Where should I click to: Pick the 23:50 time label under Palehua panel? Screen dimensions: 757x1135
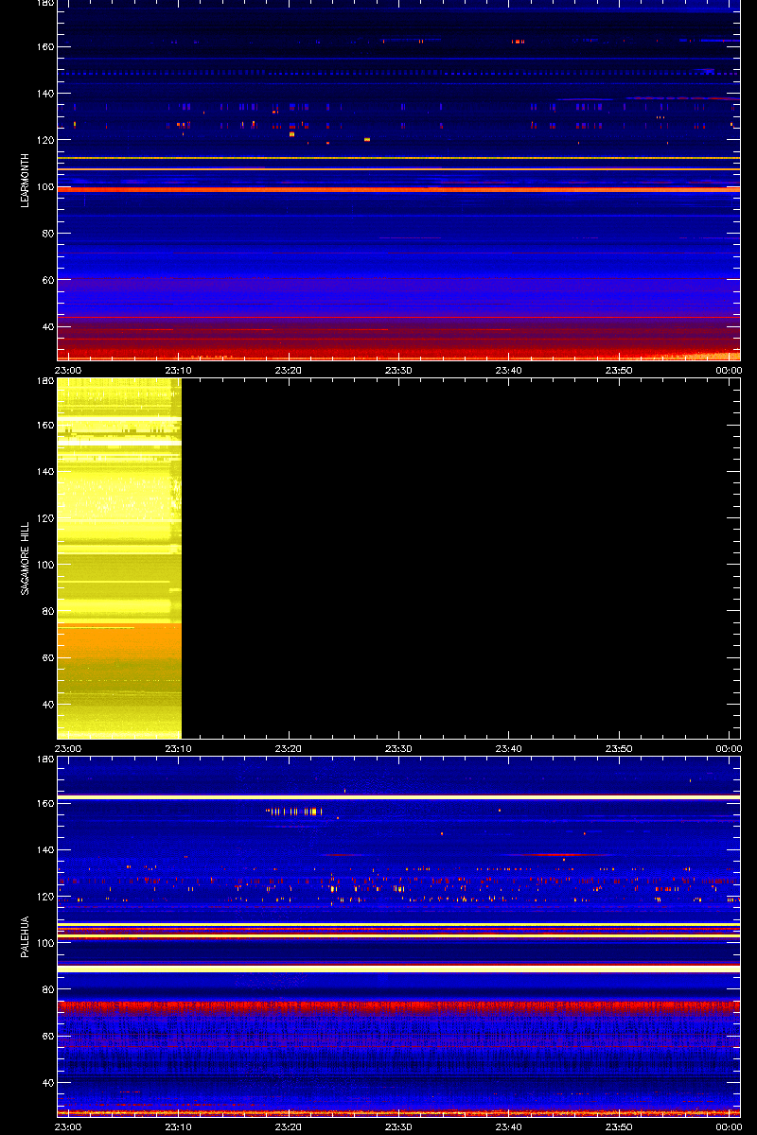(619, 1127)
